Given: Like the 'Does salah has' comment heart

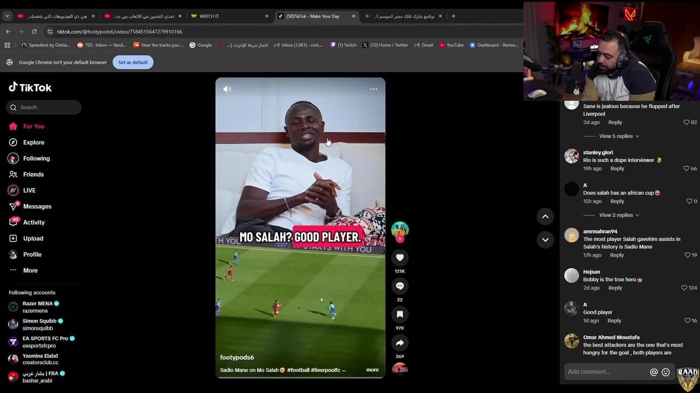Looking at the screenshot, I should click(x=689, y=201).
